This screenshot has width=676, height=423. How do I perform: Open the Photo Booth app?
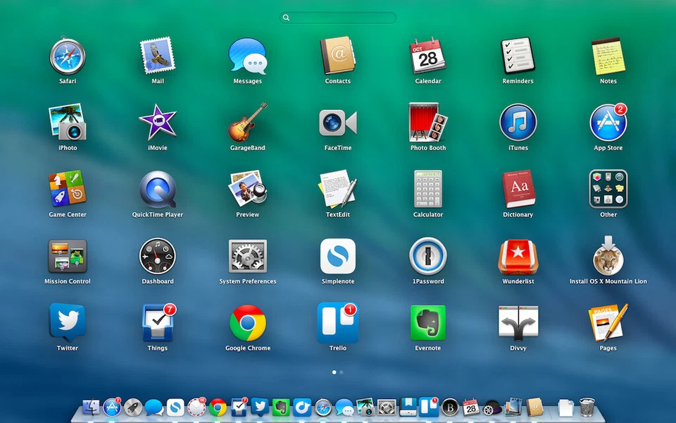(427, 123)
